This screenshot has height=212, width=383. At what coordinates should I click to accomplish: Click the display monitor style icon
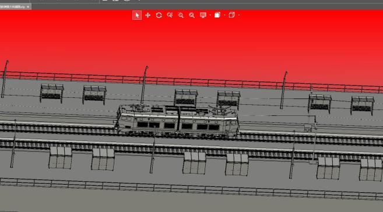tap(203, 15)
